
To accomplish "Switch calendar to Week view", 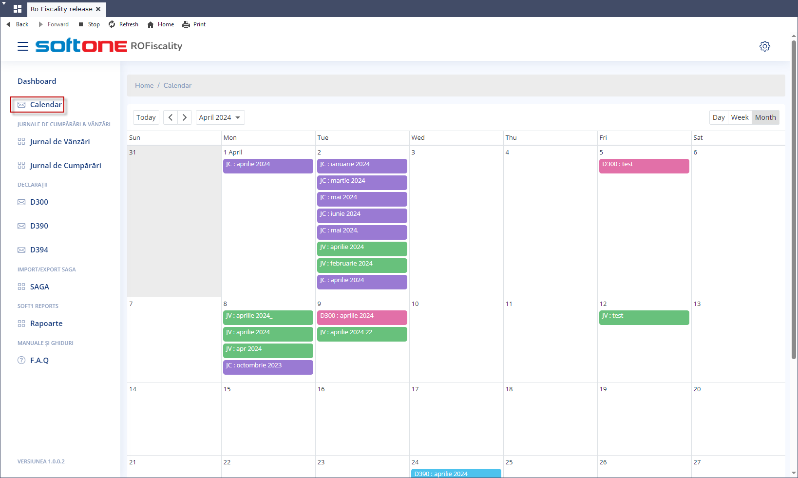I will pyautogui.click(x=740, y=117).
